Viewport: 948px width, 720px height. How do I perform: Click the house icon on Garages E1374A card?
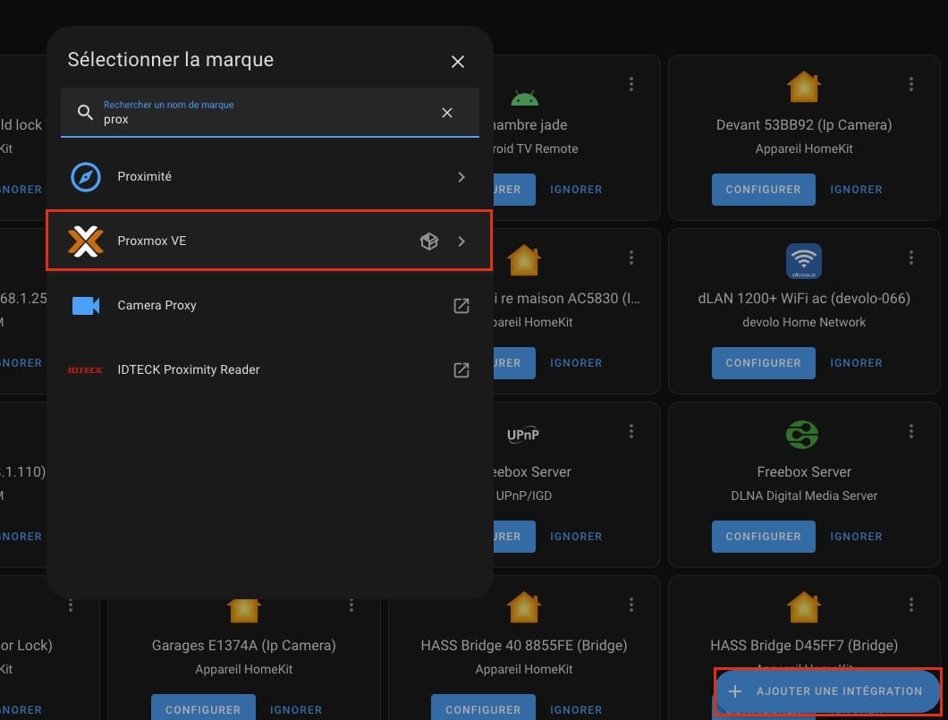click(x=243, y=610)
